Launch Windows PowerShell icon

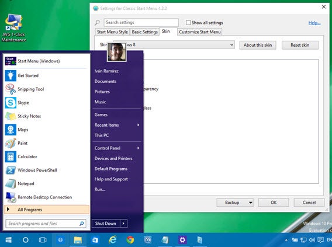(11, 170)
